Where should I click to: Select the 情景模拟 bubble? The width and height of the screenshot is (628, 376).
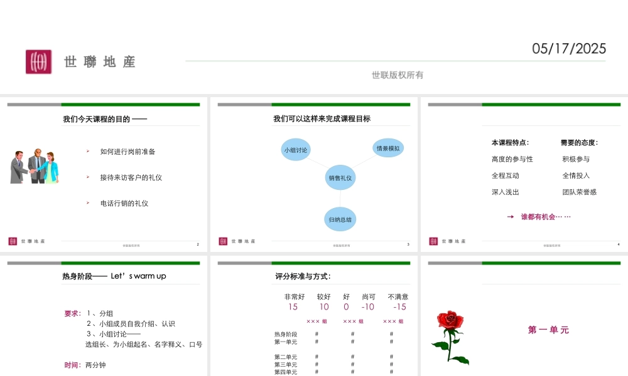point(388,149)
